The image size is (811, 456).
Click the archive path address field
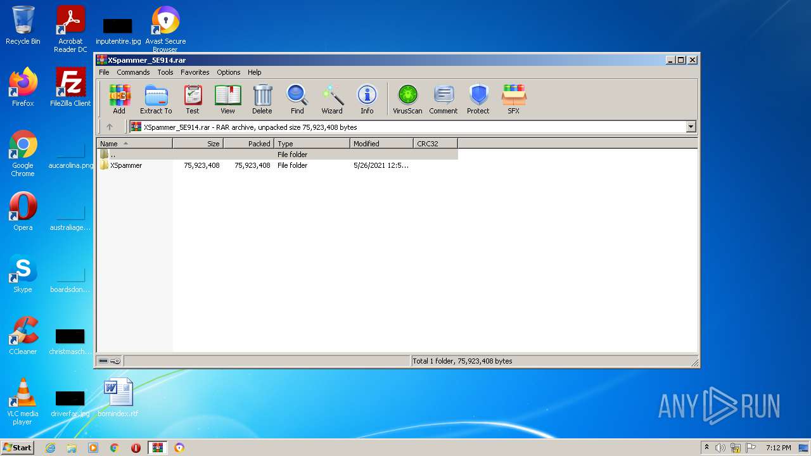click(408, 127)
